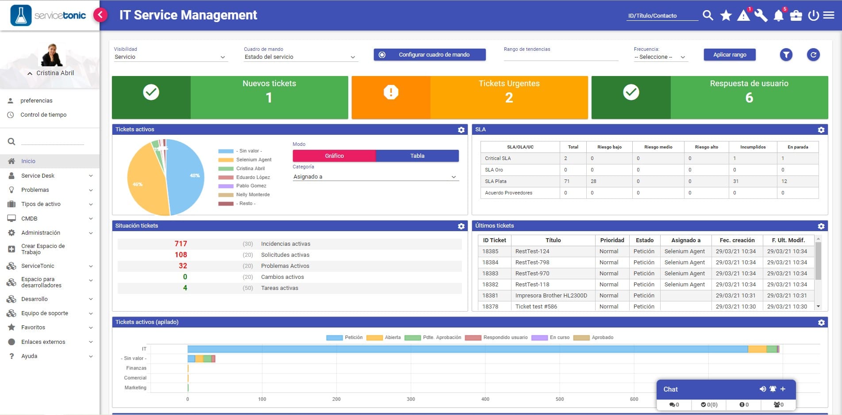The image size is (842, 415).
Task: Collapse sidebar with pink arrow button
Action: pyautogui.click(x=100, y=15)
